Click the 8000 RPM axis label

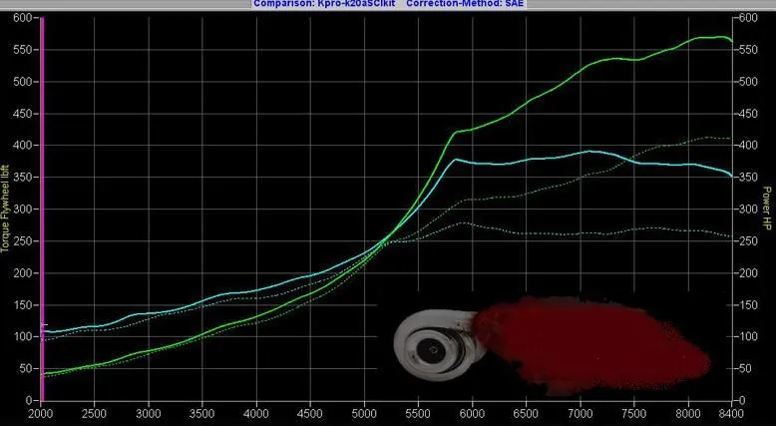(x=687, y=414)
